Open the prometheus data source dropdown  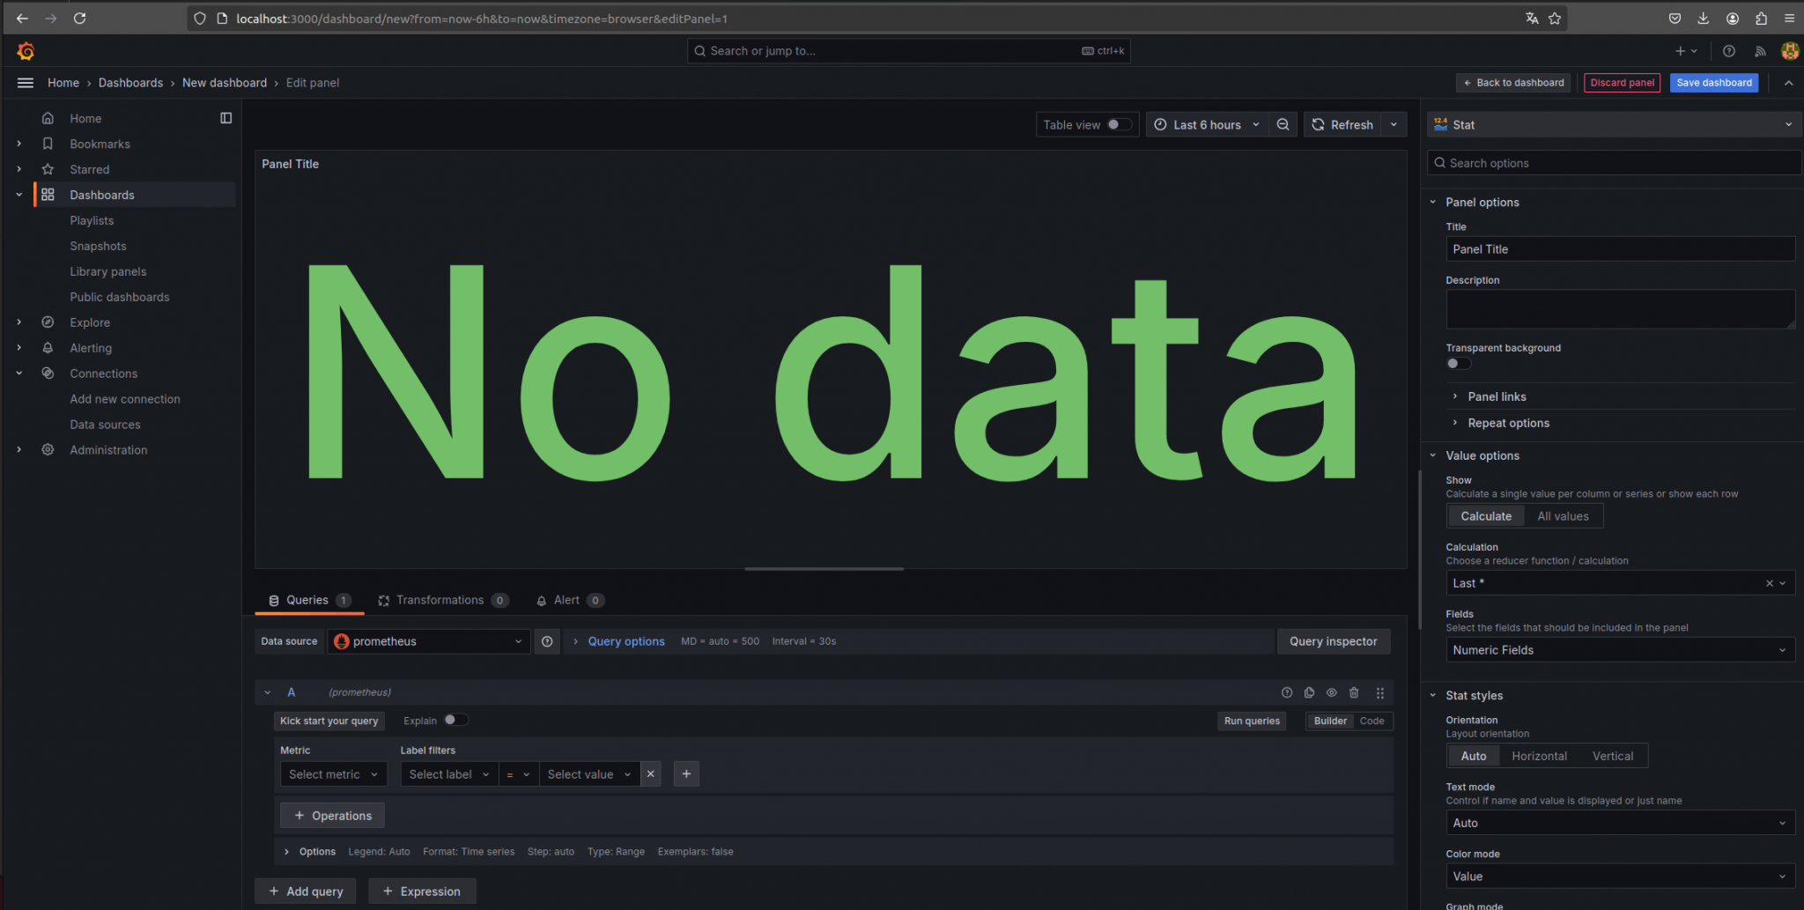click(429, 641)
